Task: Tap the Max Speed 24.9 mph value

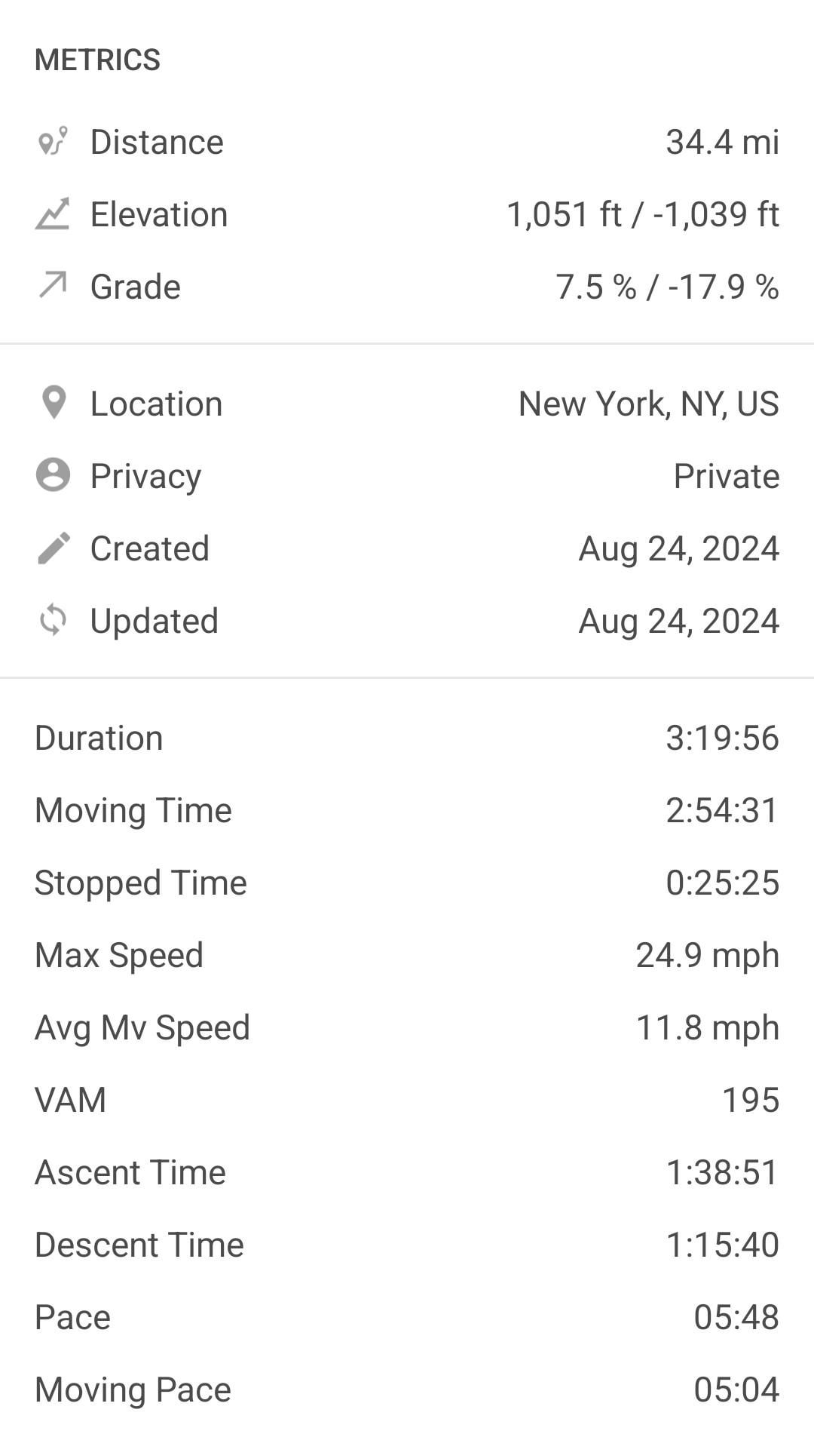Action: tap(706, 955)
